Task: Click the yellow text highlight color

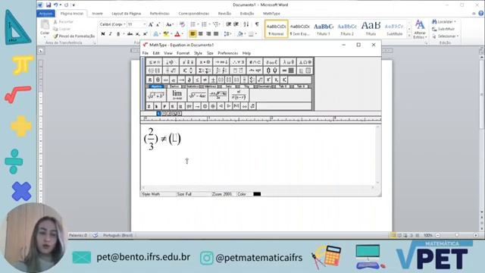Action: point(166,33)
